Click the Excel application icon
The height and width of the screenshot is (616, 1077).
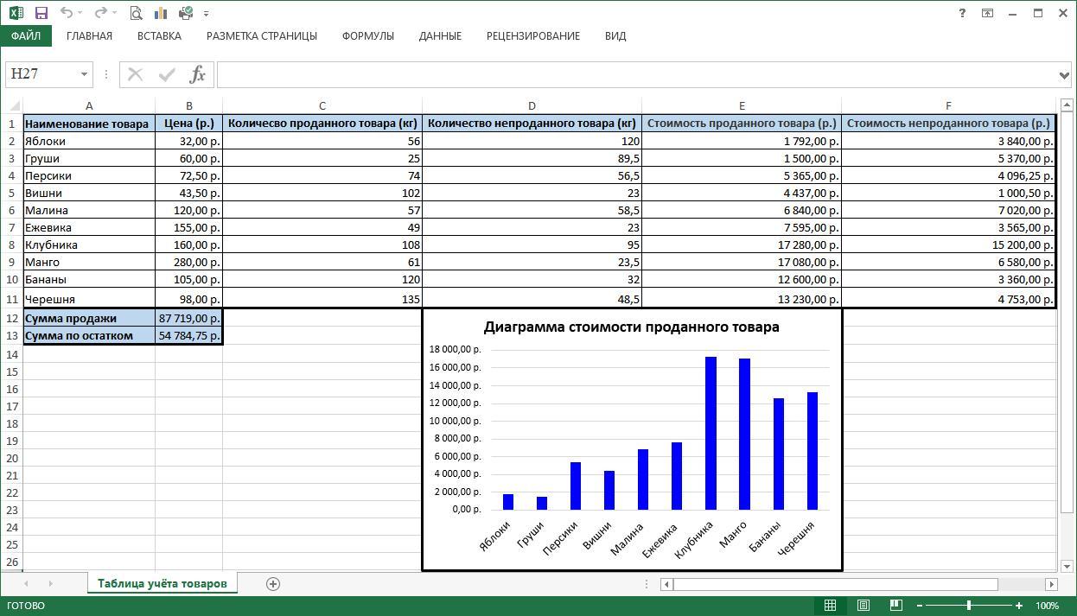coord(16,13)
